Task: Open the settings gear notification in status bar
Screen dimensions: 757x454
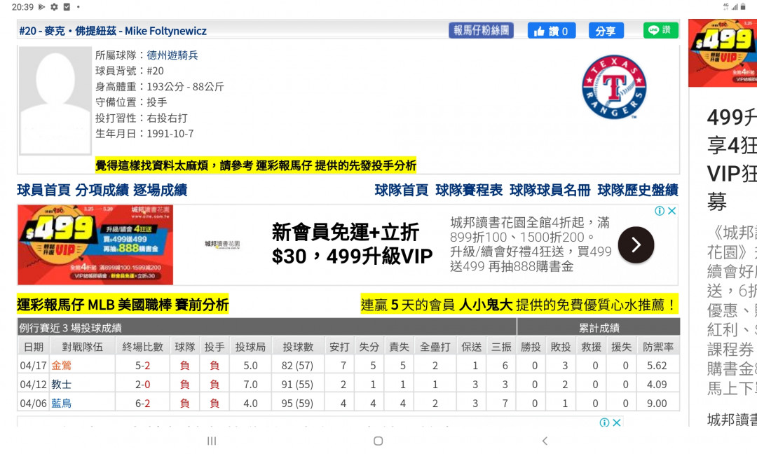Action: pyautogui.click(x=54, y=7)
